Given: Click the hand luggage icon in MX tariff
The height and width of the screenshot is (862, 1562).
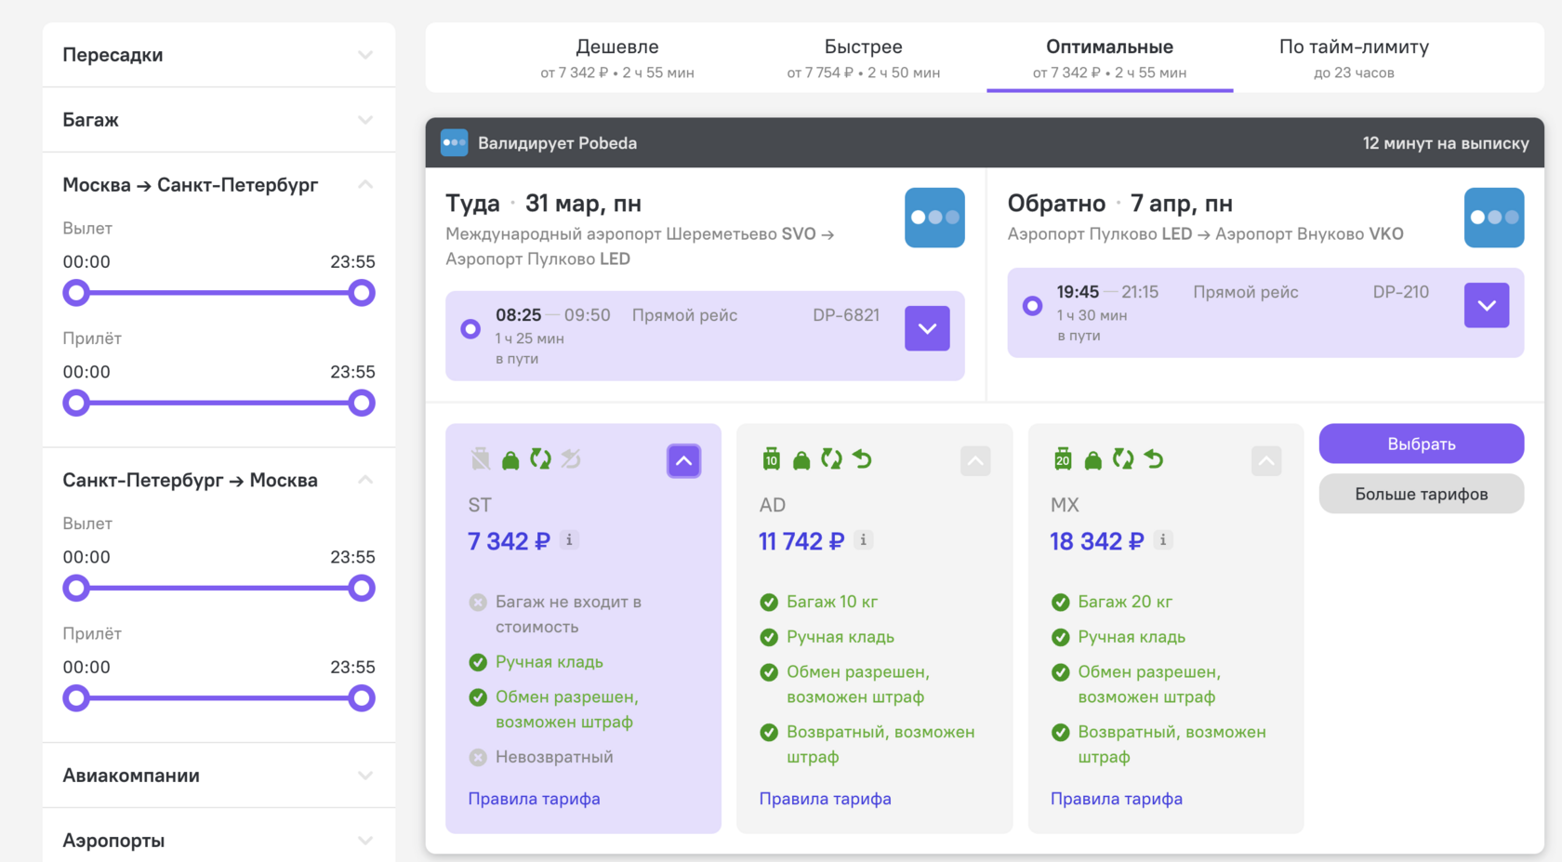Looking at the screenshot, I should point(1093,459).
